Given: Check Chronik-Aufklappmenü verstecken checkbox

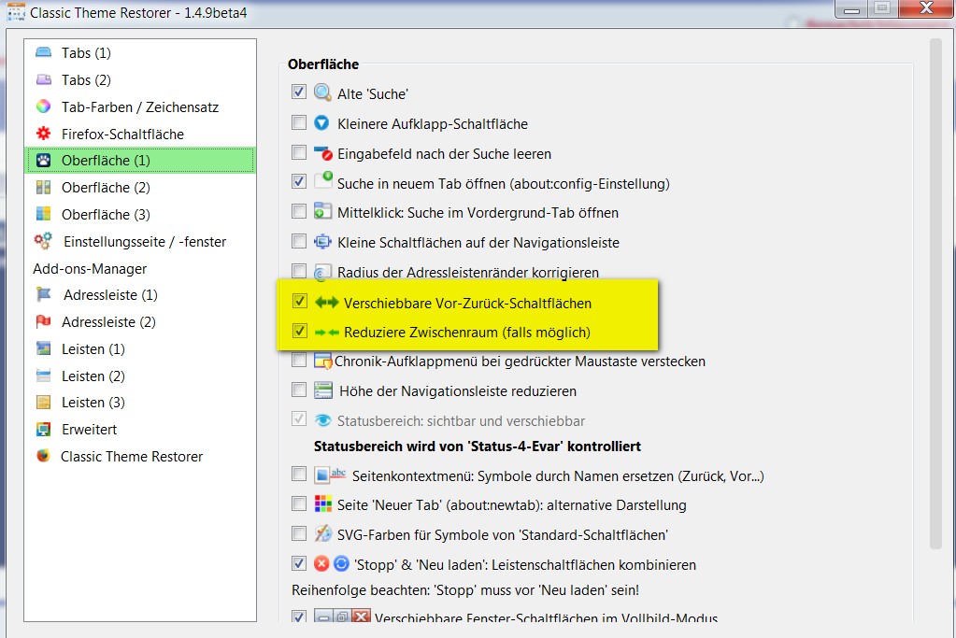Looking at the screenshot, I should coord(299,360).
